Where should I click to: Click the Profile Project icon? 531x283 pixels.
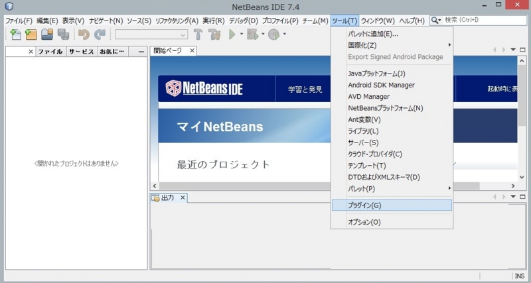273,34
